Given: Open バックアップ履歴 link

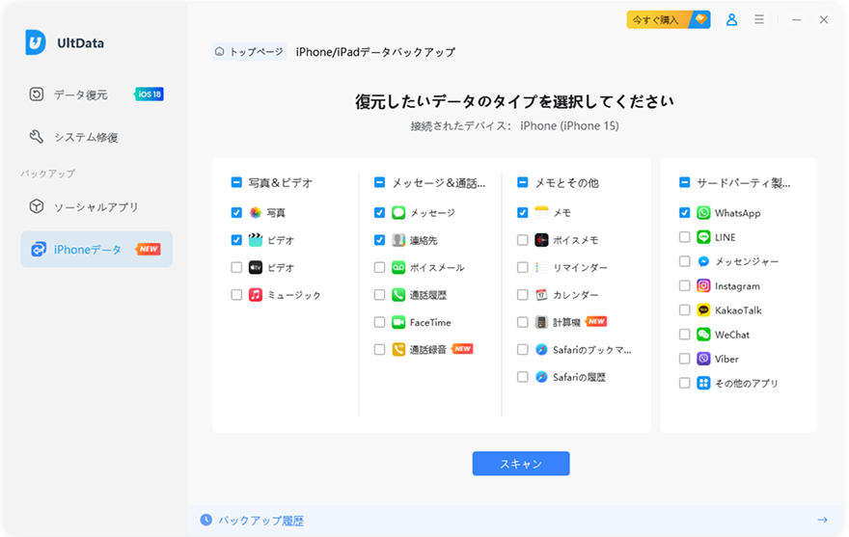Looking at the screenshot, I should 260,521.
